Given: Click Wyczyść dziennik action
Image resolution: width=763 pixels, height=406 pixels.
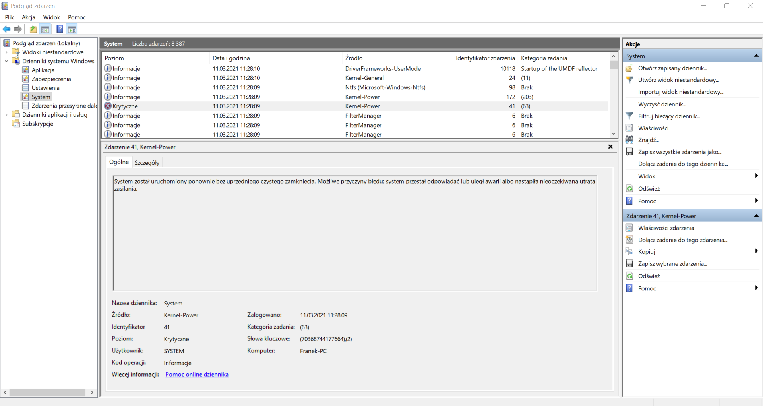Looking at the screenshot, I should tap(662, 104).
